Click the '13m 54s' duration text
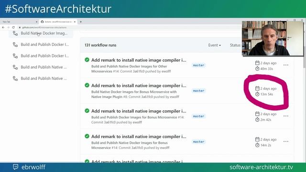The width and height of the screenshot is (306, 172). click(x=267, y=94)
